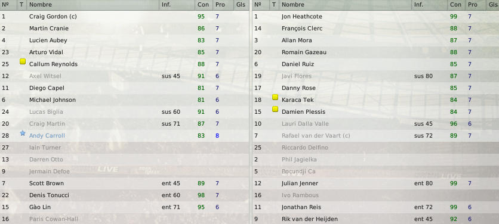Viewport: 499px width, 224px height.
Task: Click left table Gls column header
Action: pyautogui.click(x=241, y=5)
